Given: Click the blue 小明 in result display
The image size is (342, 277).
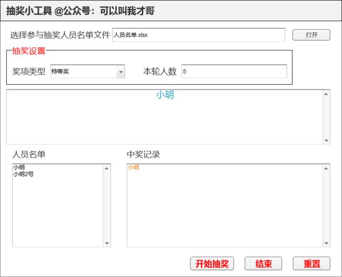Looking at the screenshot, I should coord(165,95).
